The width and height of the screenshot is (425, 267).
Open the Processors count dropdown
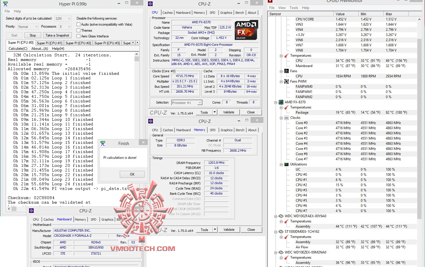tap(65, 26)
